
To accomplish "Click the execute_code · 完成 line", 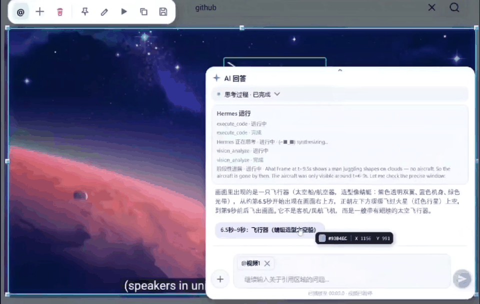I will point(239,132).
